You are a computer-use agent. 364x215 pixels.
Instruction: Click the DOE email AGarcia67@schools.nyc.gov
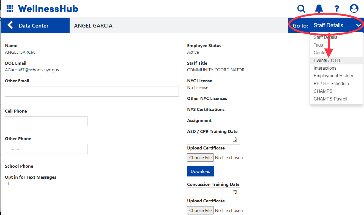tap(32, 70)
